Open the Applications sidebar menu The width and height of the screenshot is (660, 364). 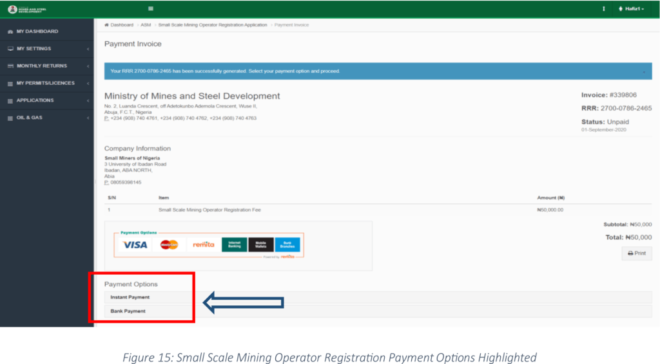(x=35, y=100)
